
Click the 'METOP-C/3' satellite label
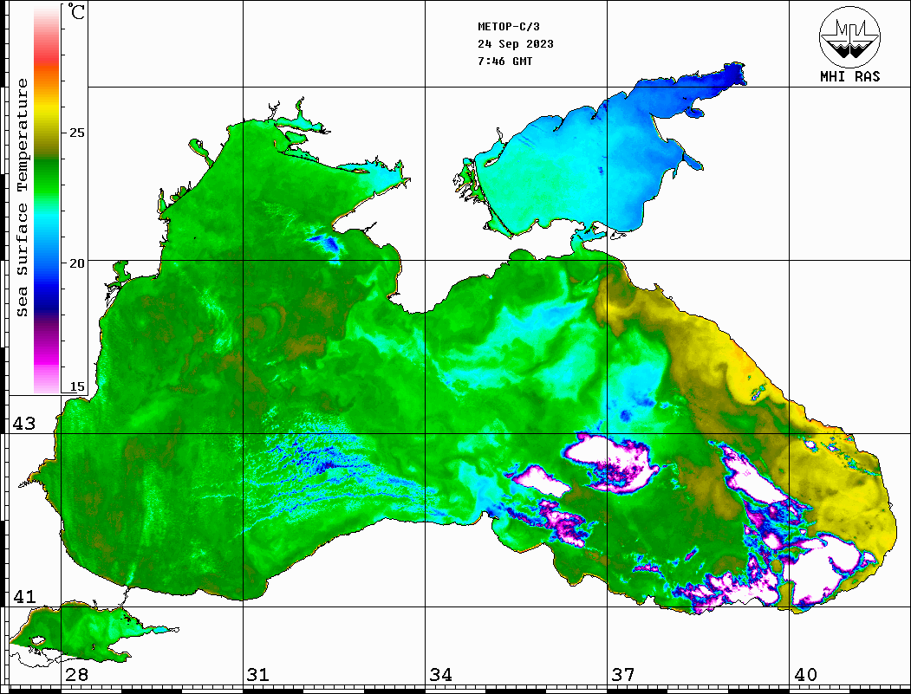click(x=508, y=27)
